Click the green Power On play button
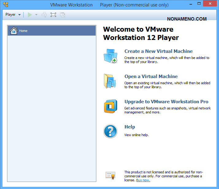 point(29,14)
